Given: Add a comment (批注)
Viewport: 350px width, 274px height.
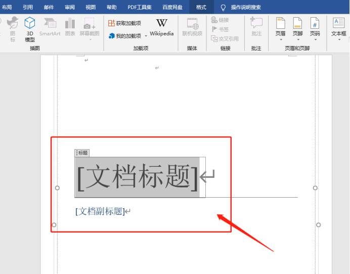Looking at the screenshot, I should (256, 27).
